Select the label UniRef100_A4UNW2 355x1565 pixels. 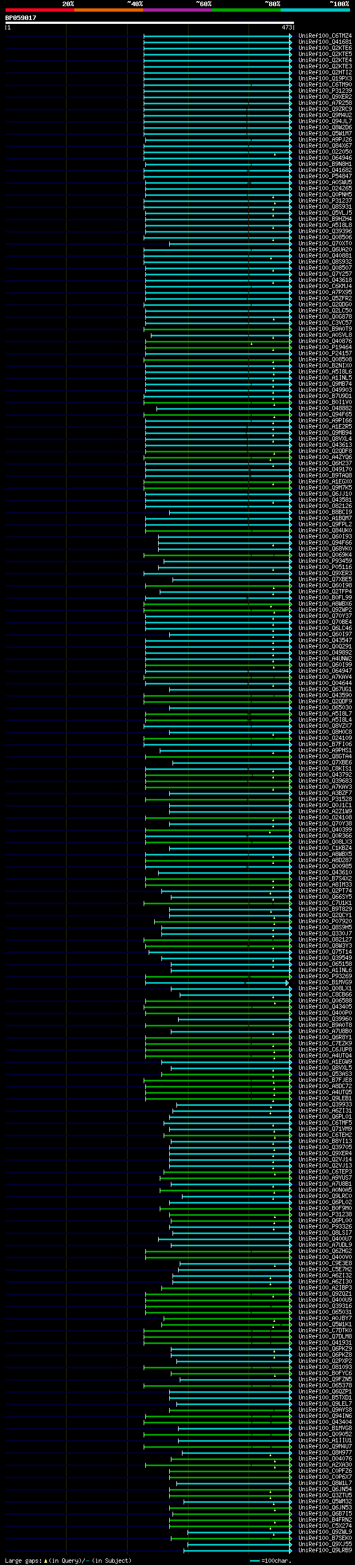[x=325, y=658]
